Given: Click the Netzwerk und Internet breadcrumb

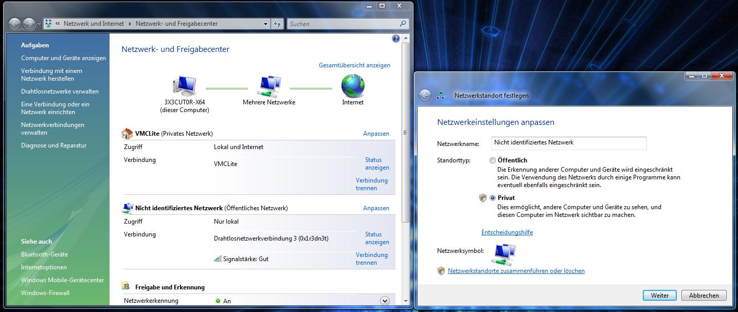Looking at the screenshot, I should (x=94, y=24).
